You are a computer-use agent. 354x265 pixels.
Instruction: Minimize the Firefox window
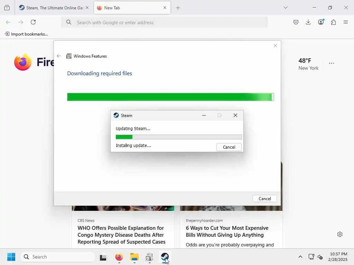[314, 8]
